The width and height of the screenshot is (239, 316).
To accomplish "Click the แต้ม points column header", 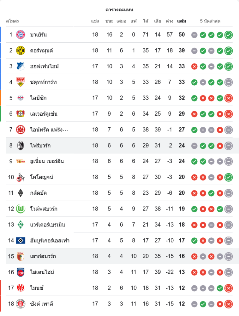I will click(x=182, y=21).
